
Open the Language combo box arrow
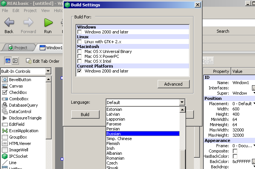click(182, 102)
